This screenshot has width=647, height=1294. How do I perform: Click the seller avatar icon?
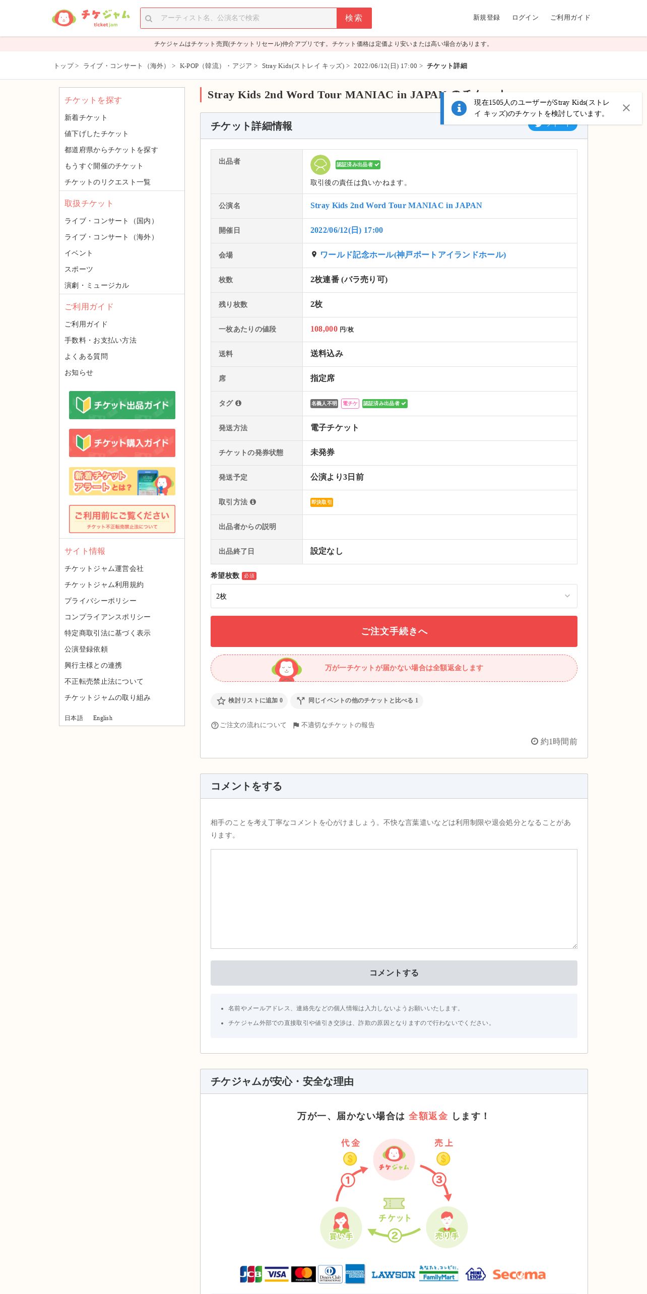tap(320, 165)
